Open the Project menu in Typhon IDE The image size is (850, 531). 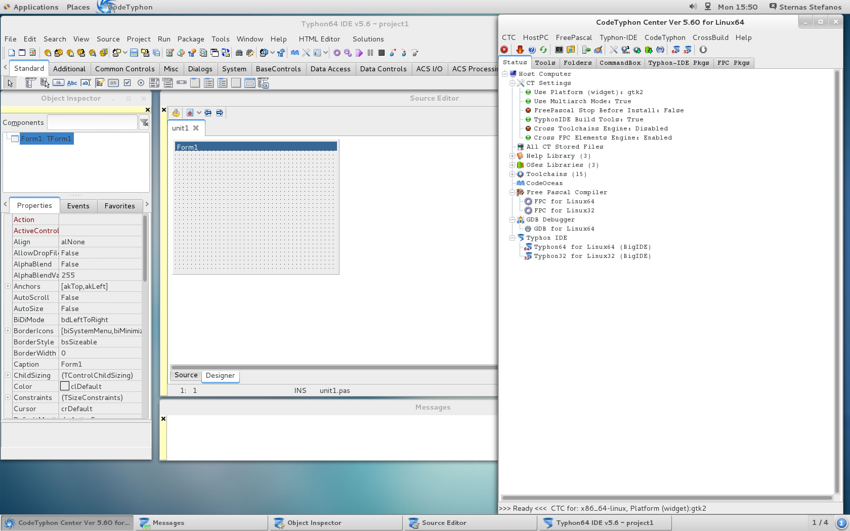coord(139,39)
